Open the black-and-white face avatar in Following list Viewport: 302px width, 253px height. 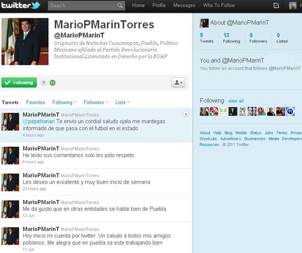click(x=252, y=111)
